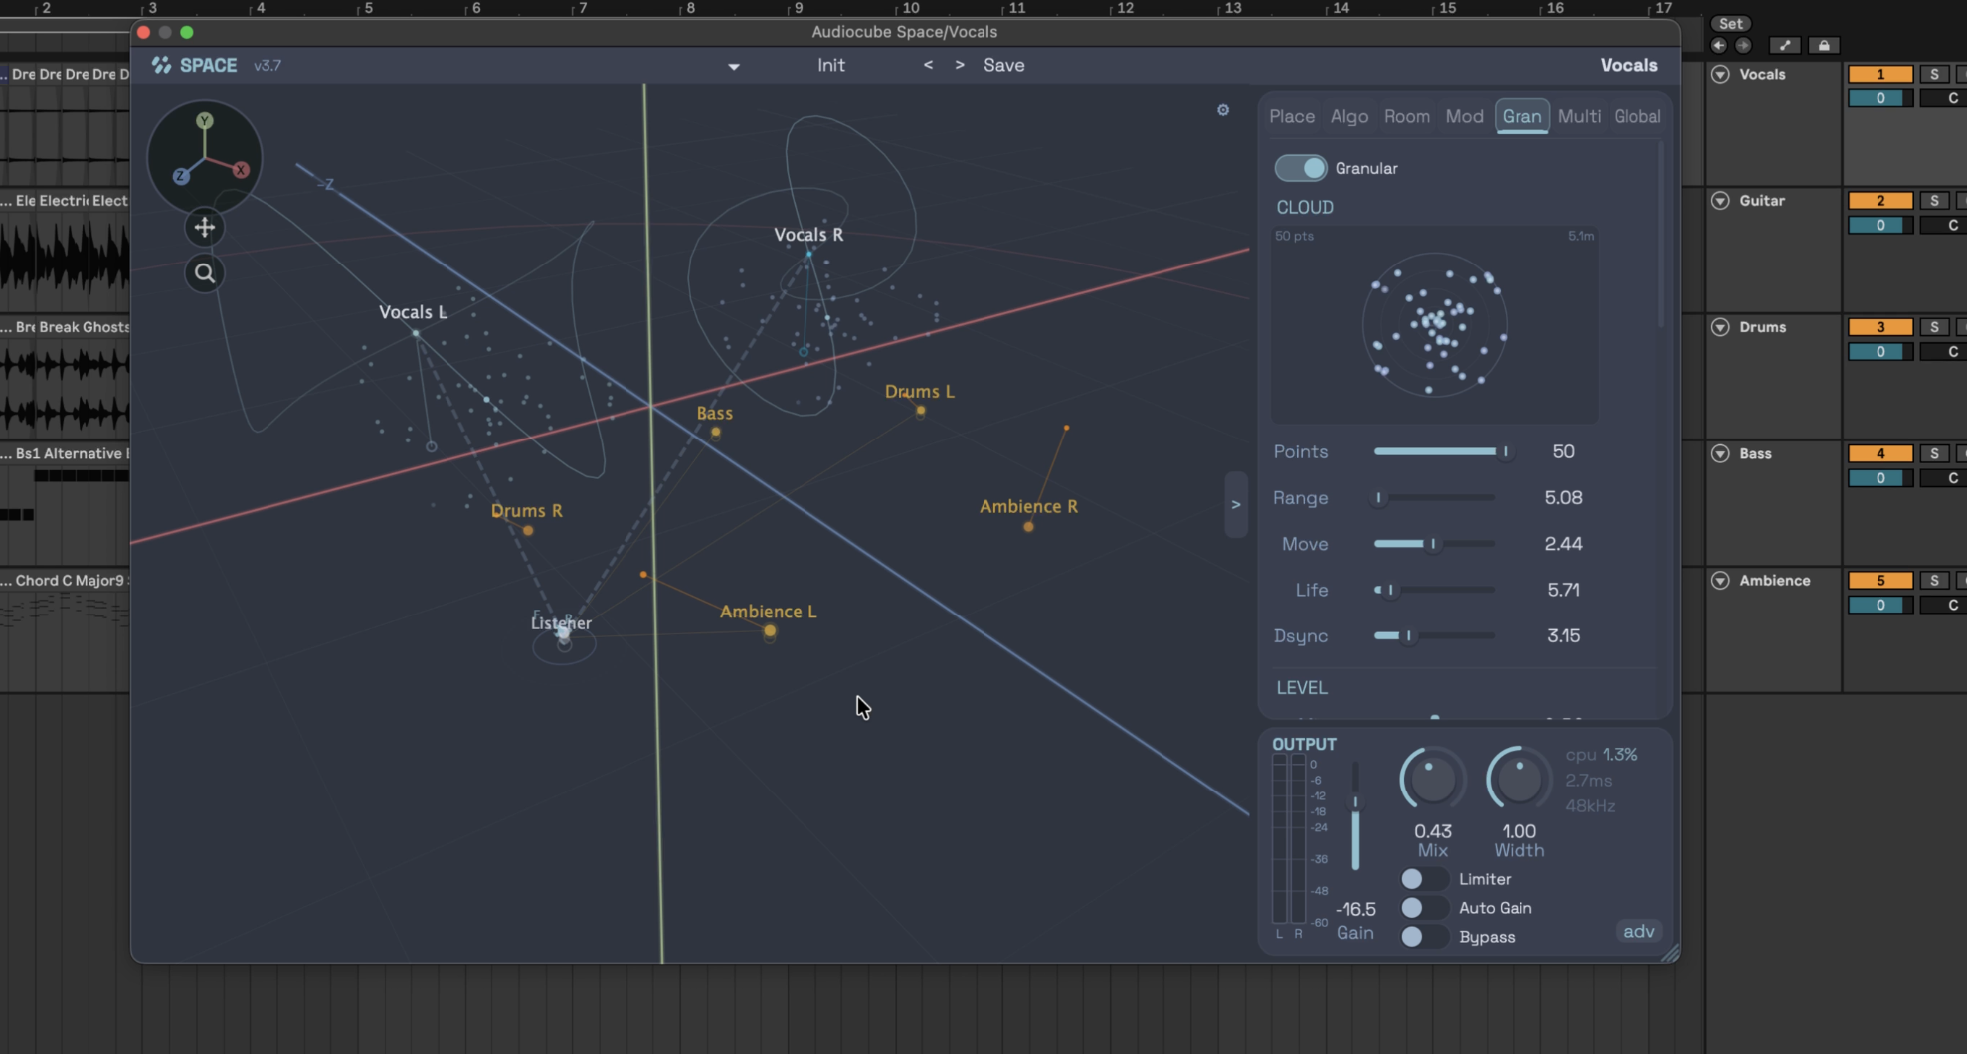Toggle the Granular switch
1967x1054 pixels.
coord(1301,168)
